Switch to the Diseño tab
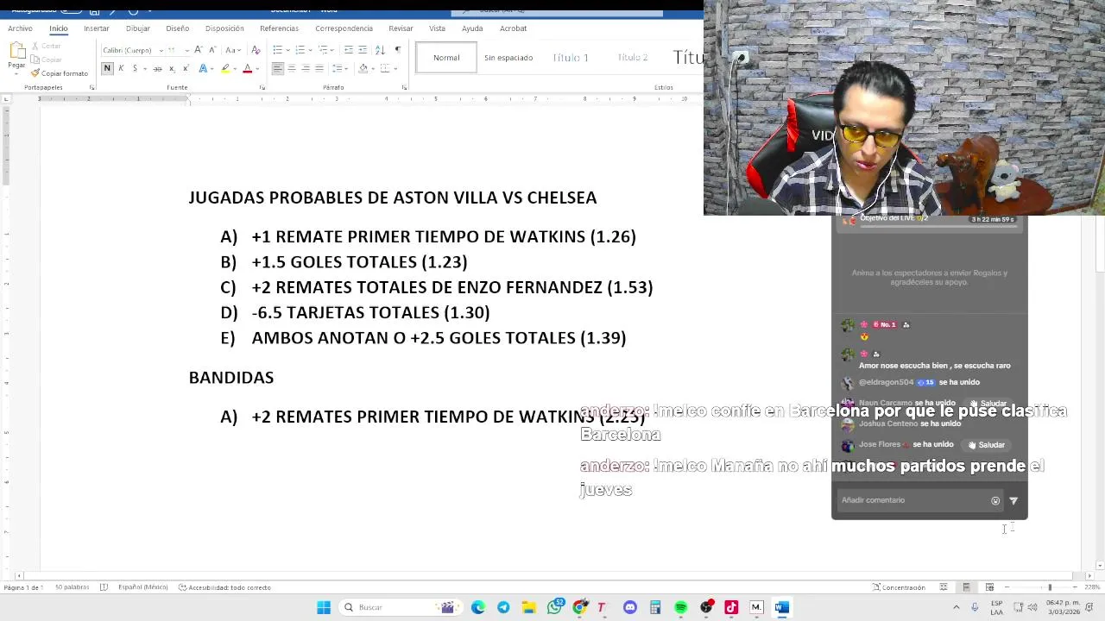Viewport: 1105px width, 621px height. [177, 28]
